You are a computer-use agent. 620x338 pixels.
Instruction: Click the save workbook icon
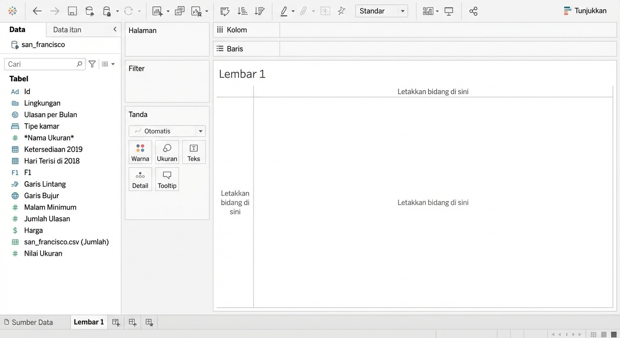[x=72, y=11]
